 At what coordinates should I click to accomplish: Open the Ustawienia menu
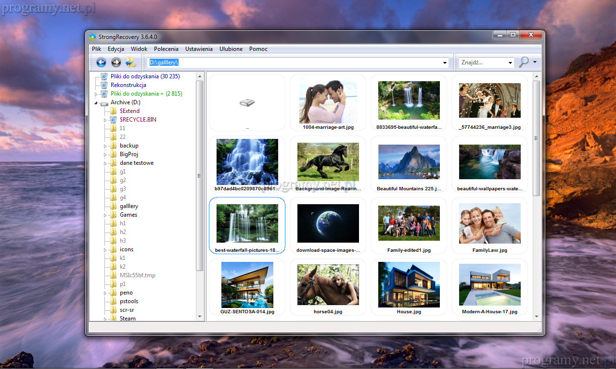coord(199,49)
